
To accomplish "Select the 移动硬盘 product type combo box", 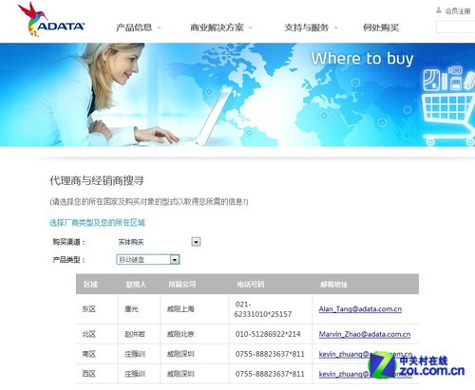I will 148,260.
